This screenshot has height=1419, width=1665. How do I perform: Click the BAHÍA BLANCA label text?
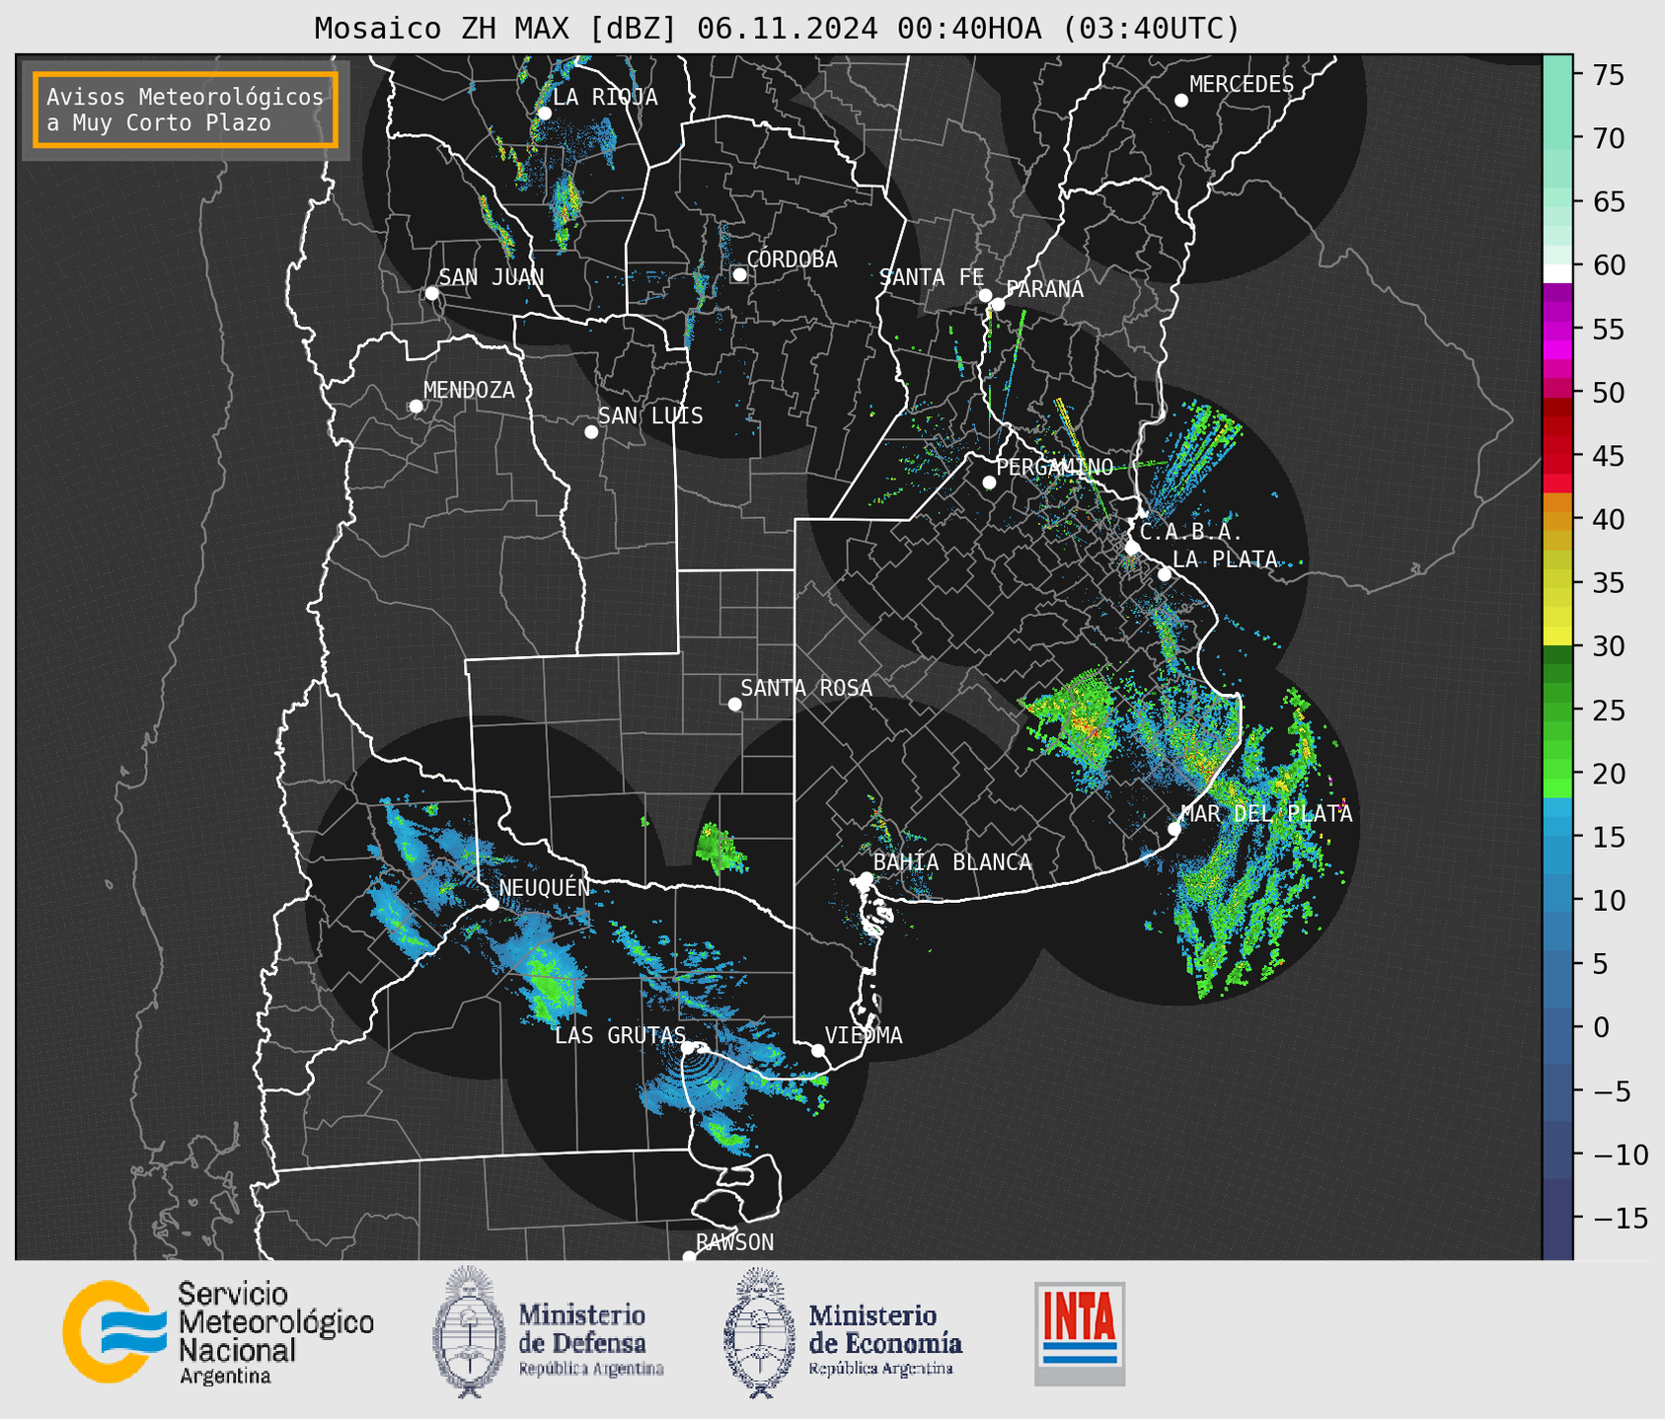coord(952,862)
